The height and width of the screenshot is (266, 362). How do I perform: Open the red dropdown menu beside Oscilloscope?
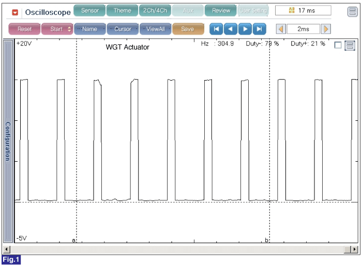point(15,12)
